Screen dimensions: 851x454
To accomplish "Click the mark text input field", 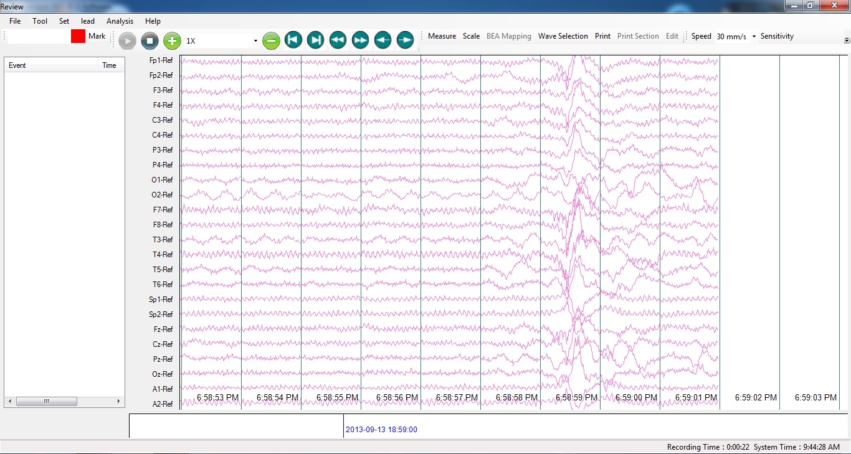I will pos(38,36).
